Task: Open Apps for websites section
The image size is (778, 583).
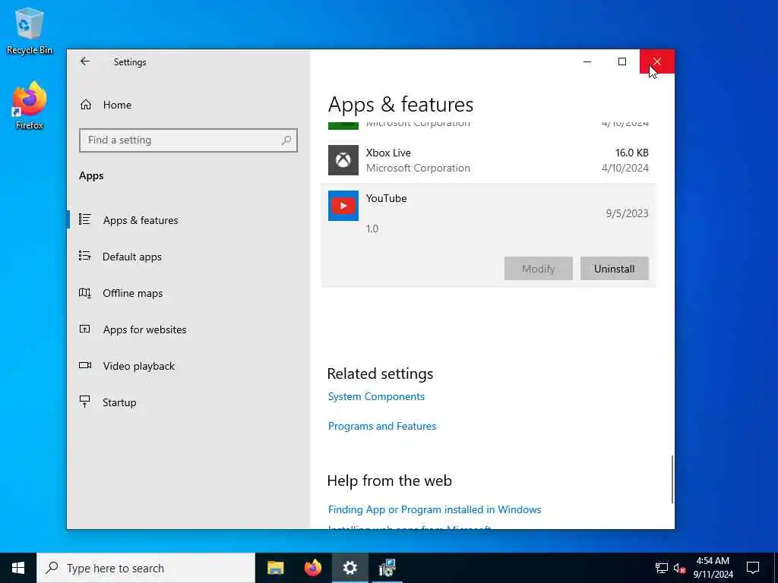Action: click(144, 329)
